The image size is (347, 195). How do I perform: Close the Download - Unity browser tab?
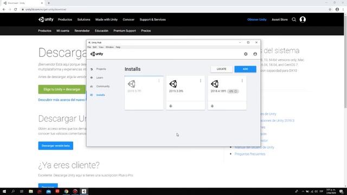(42, 3)
